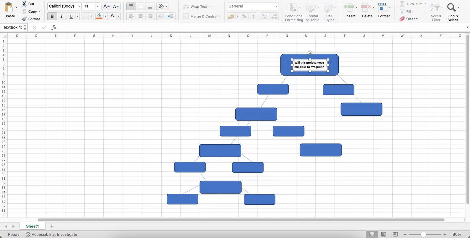This screenshot has width=470, height=238.
Task: Click the Paste button
Action: (x=10, y=9)
